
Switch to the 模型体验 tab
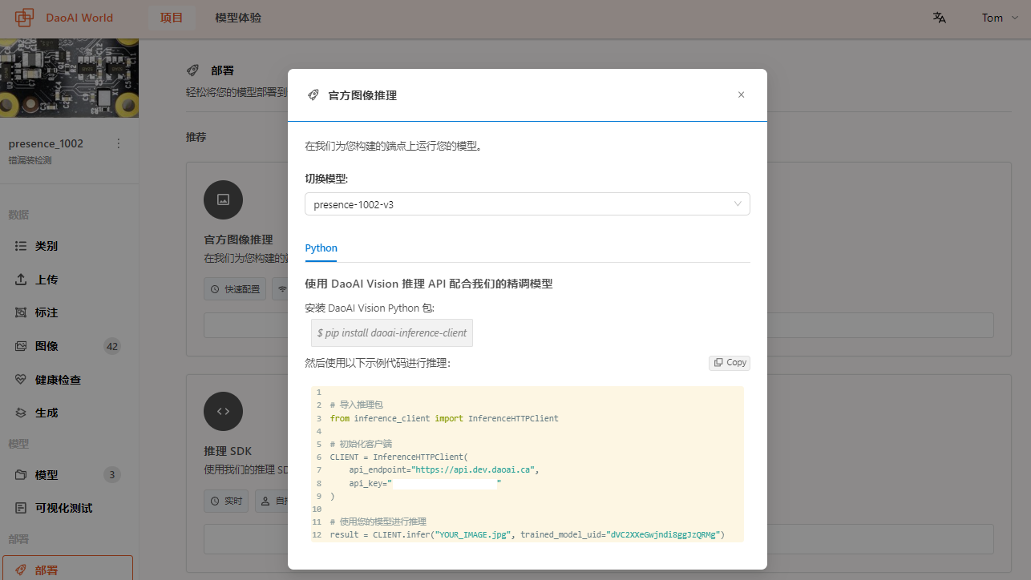[x=238, y=18]
